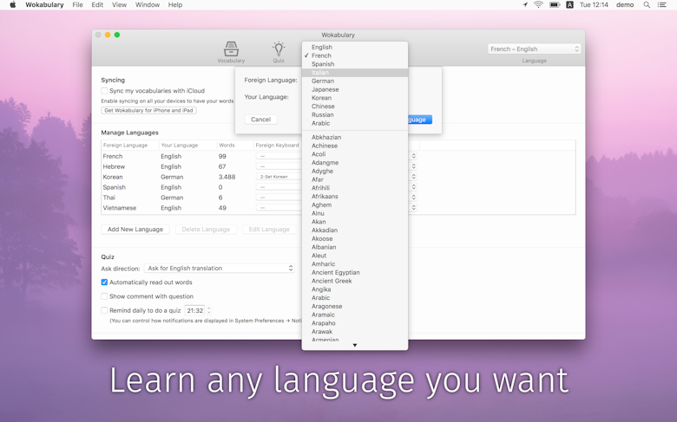Open Foreign Keyboard dropdown for French row
This screenshot has width=677, height=422.
click(279, 156)
